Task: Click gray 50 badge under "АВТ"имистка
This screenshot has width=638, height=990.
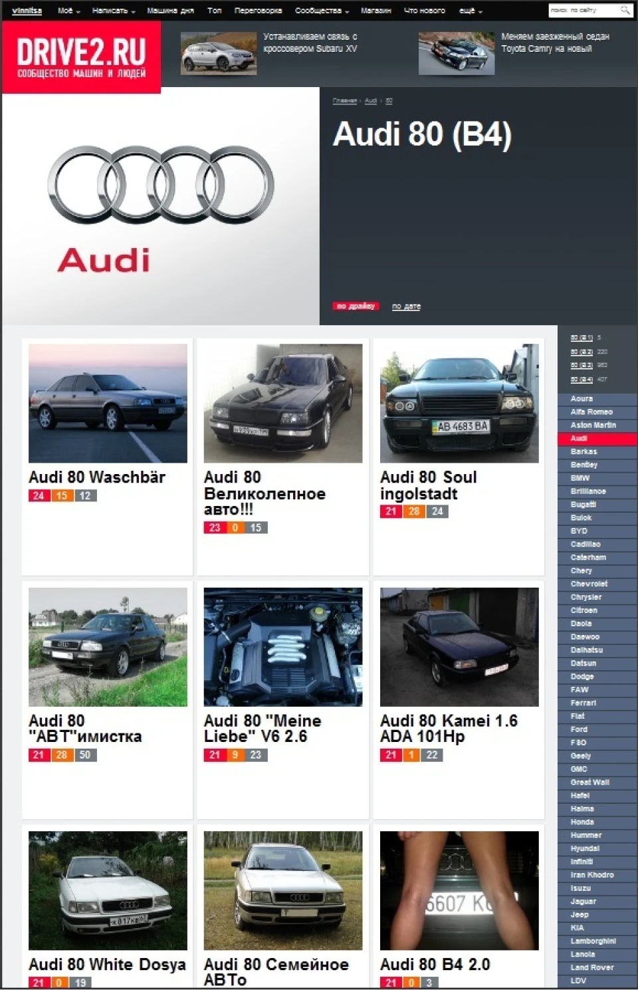Action: 85,755
